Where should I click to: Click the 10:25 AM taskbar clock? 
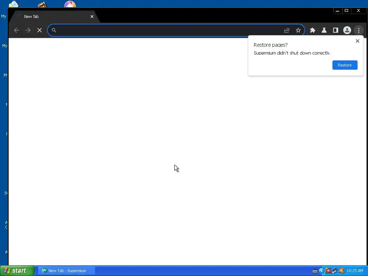tap(355, 271)
